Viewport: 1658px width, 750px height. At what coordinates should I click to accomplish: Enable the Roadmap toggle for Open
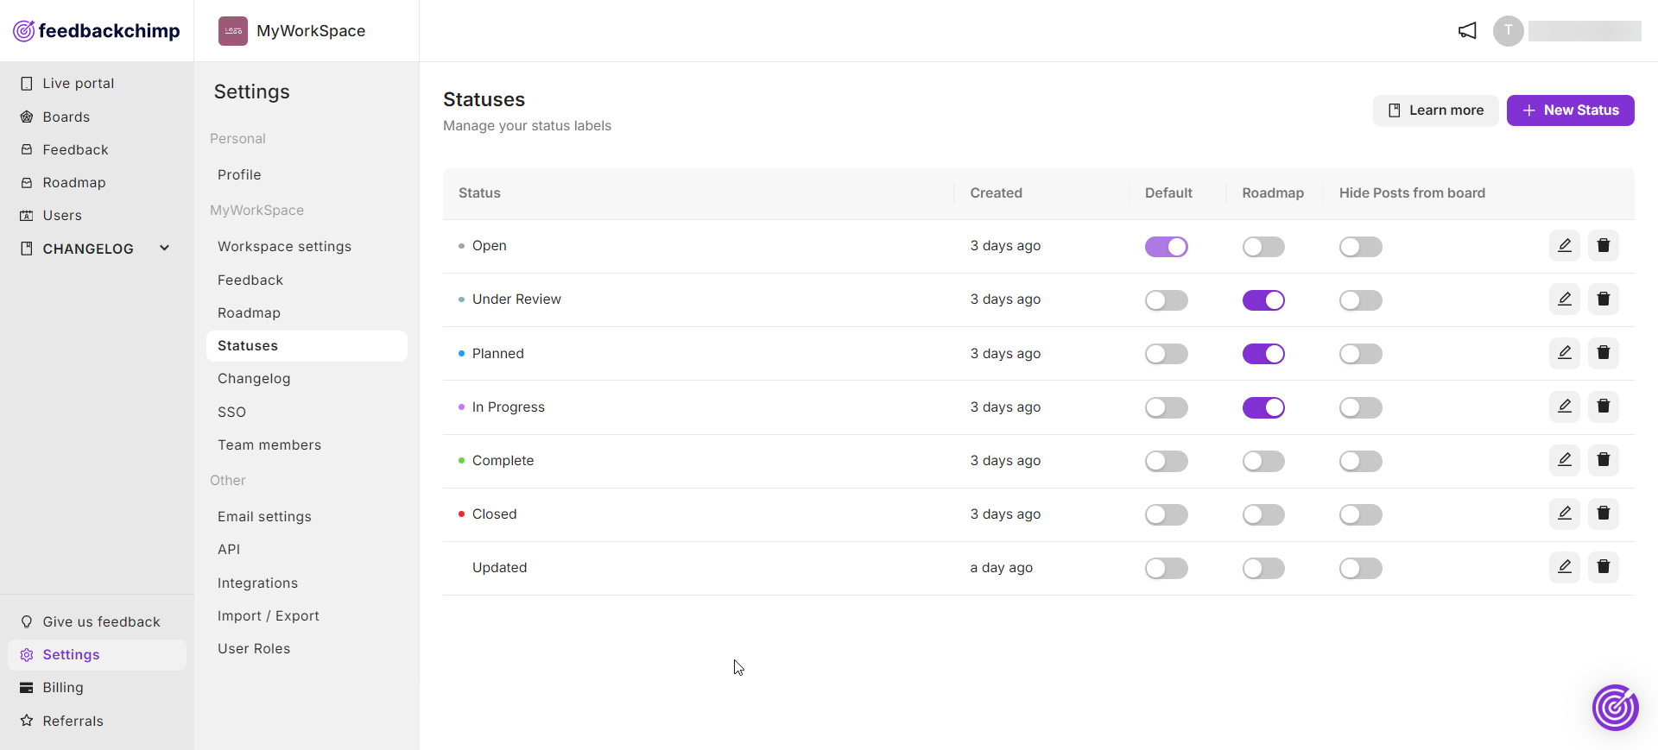point(1263,247)
